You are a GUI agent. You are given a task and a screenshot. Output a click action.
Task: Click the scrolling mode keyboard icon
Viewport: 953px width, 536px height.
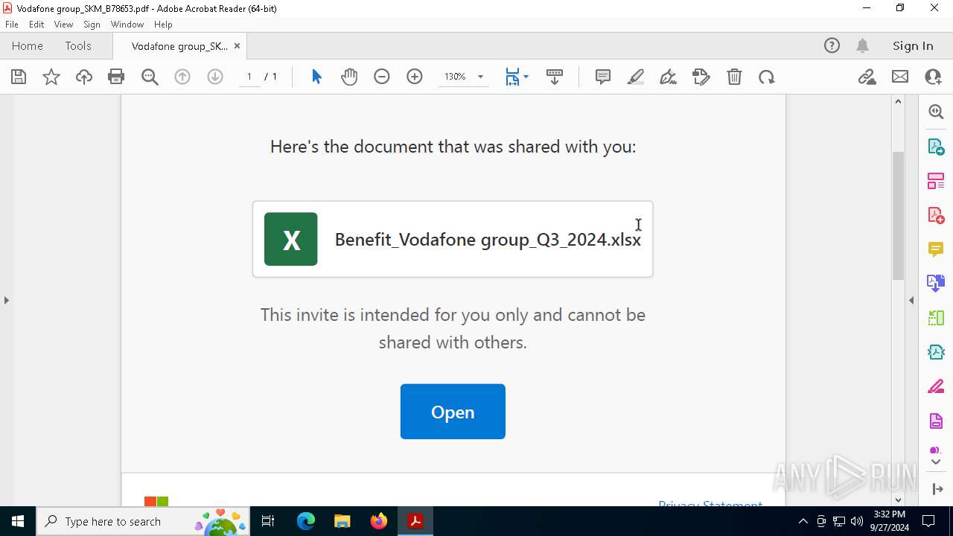click(x=555, y=77)
